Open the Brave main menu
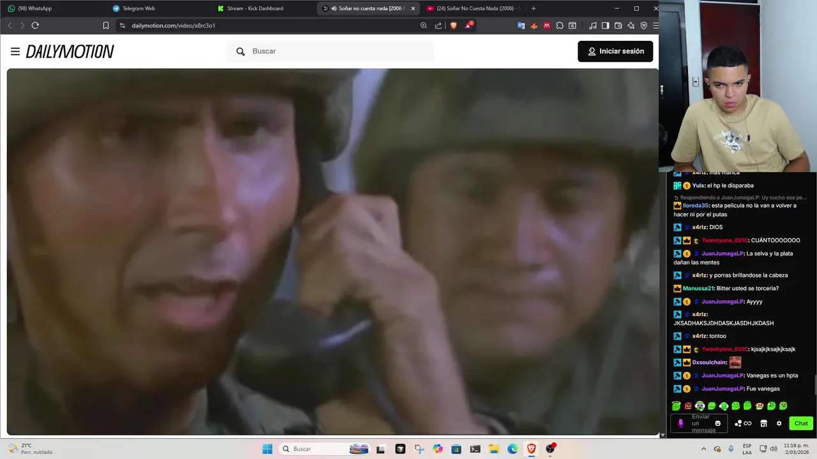This screenshot has height=459, width=817. pos(655,25)
